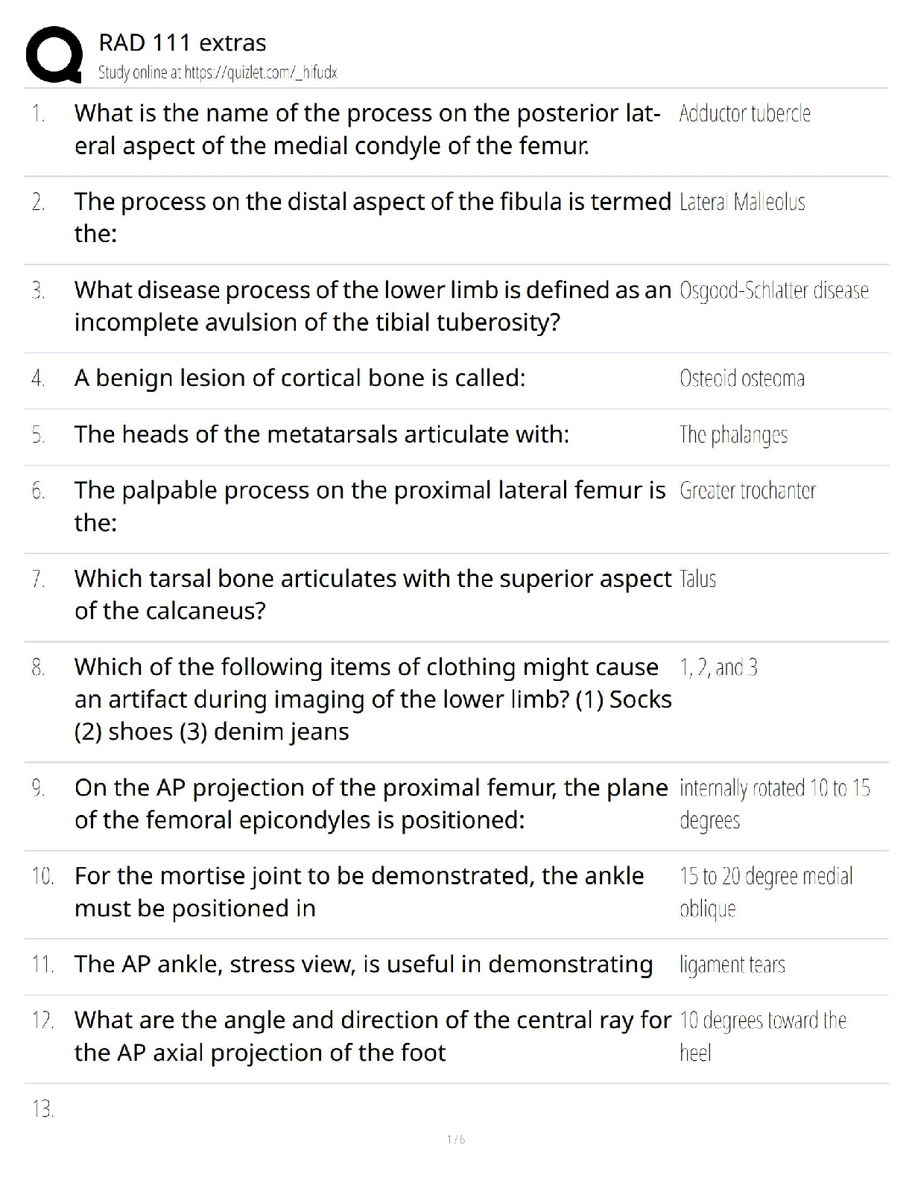Screen dimensions: 912x1180
Task: Click the page indicator 1/6
Action: pyautogui.click(x=456, y=1139)
